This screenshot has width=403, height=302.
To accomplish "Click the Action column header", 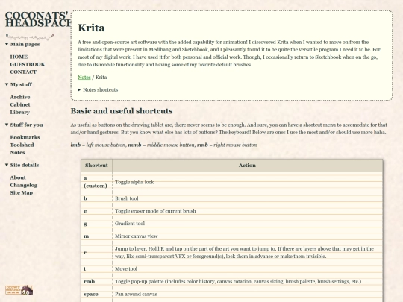I will (x=247, y=166).
